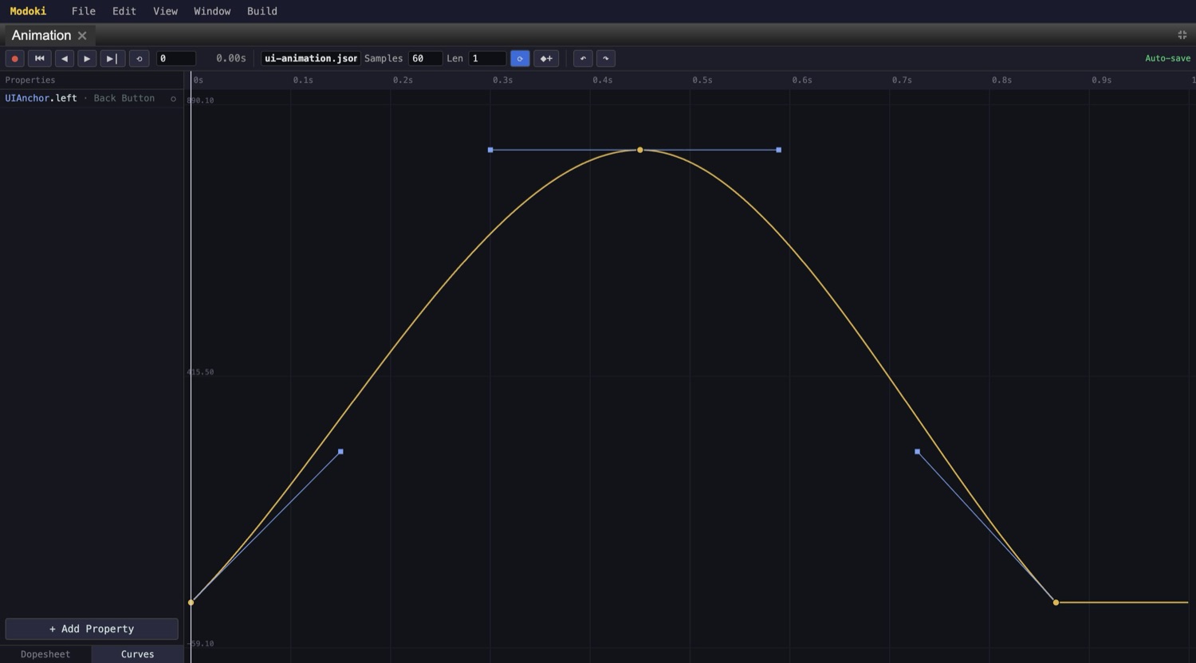Click the Add Property button

[x=92, y=629]
